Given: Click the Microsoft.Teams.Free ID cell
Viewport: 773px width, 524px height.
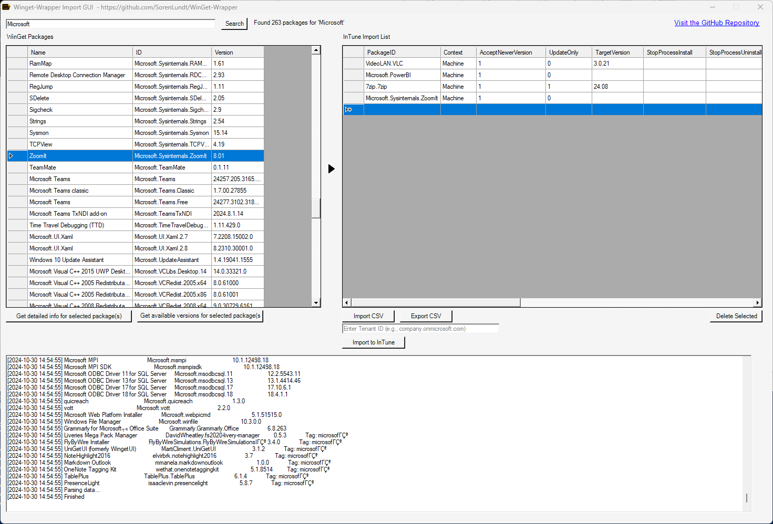Looking at the screenshot, I should pyautogui.click(x=172, y=202).
